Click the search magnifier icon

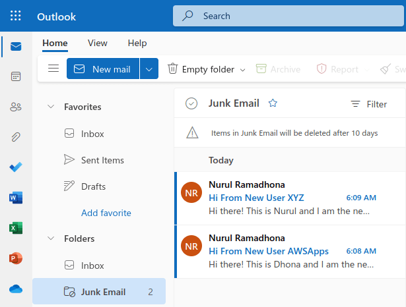(187, 16)
